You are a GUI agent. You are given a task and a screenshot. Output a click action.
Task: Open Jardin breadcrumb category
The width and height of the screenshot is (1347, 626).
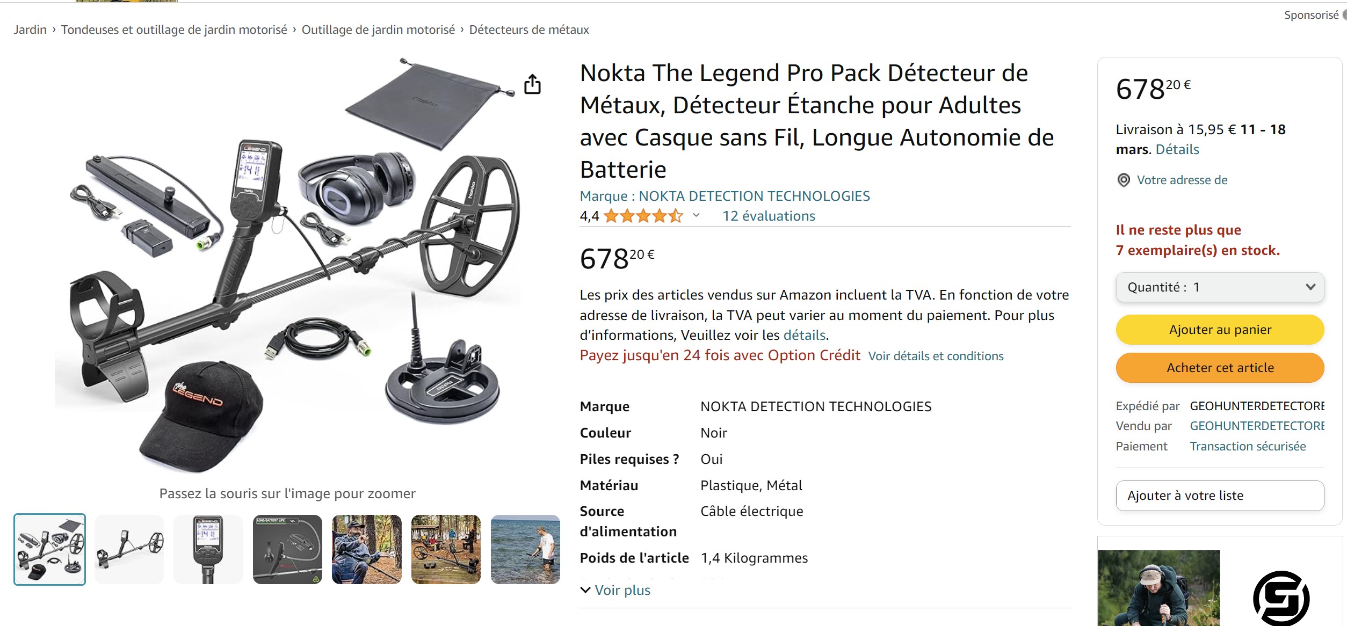[x=30, y=30]
